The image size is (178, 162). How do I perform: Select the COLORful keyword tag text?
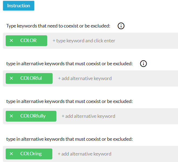click(31, 78)
